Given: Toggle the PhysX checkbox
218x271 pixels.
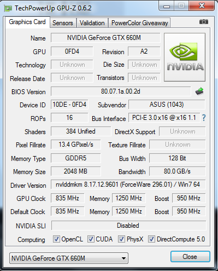Looking at the screenshot, I should [121, 239].
